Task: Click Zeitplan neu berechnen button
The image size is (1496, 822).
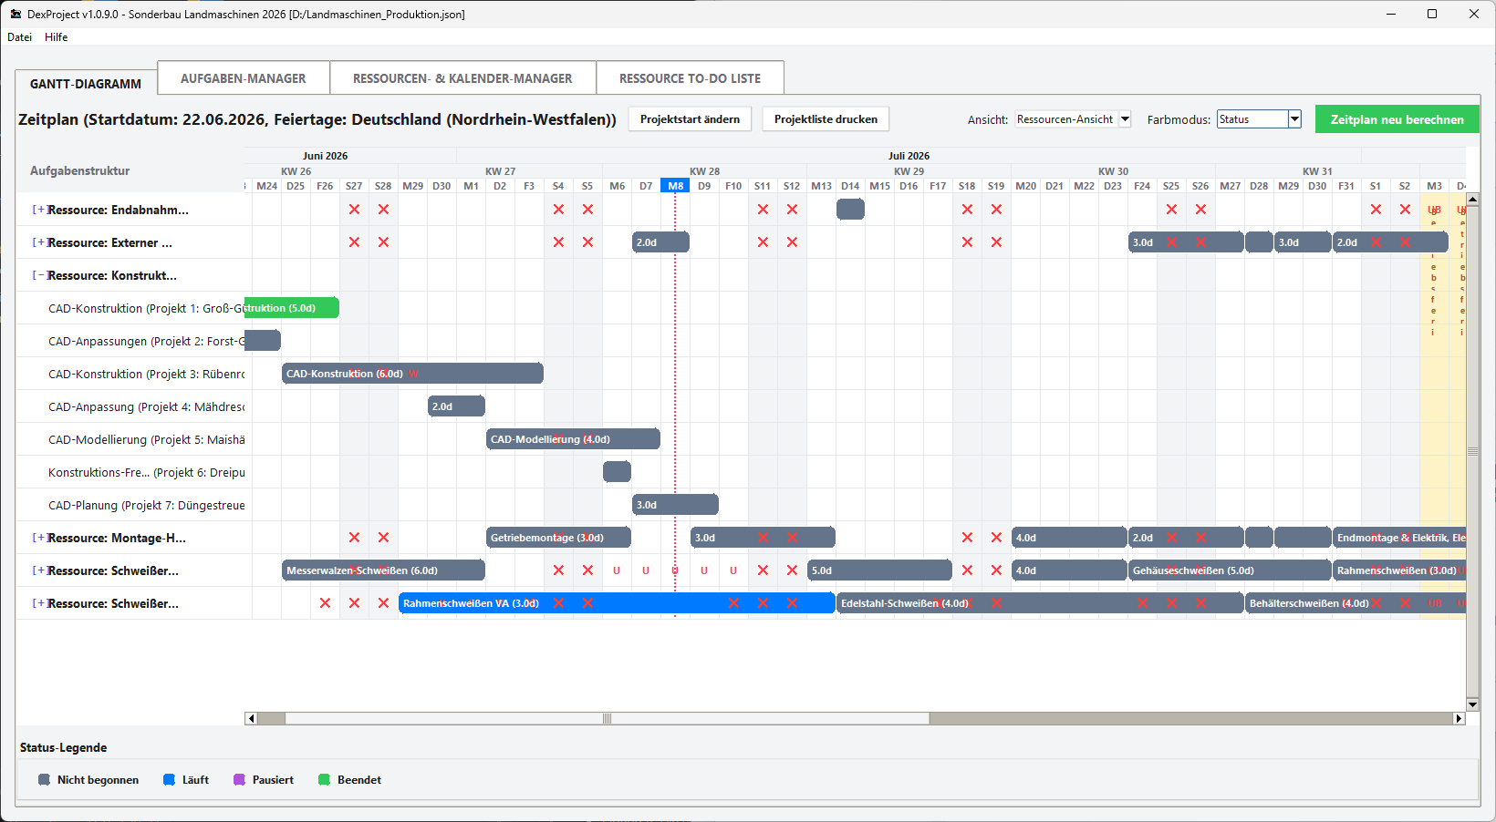Action: pos(1397,119)
